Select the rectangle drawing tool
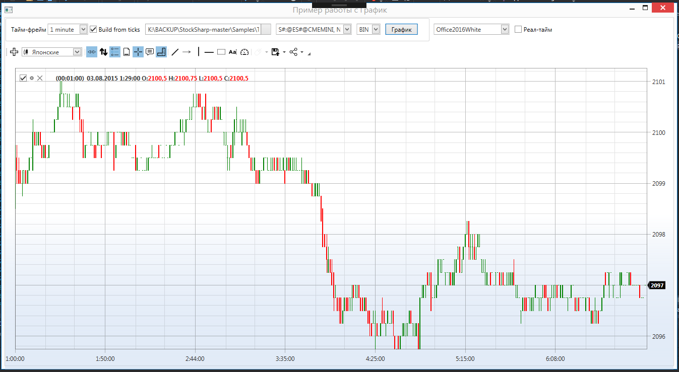The image size is (679, 372). (221, 52)
